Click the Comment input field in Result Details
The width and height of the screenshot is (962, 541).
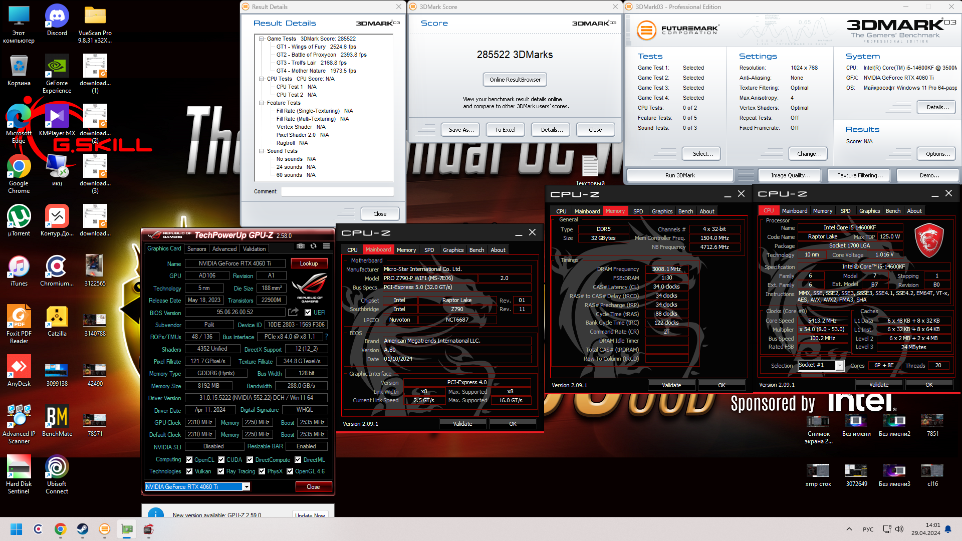pos(337,191)
